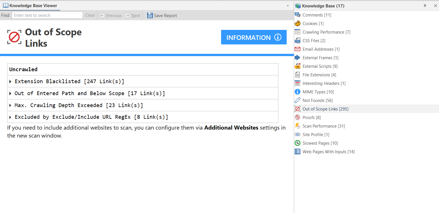This screenshot has width=439, height=213.
Task: Expand Max. Crawling Depth Exceeded section
Action: 11,105
